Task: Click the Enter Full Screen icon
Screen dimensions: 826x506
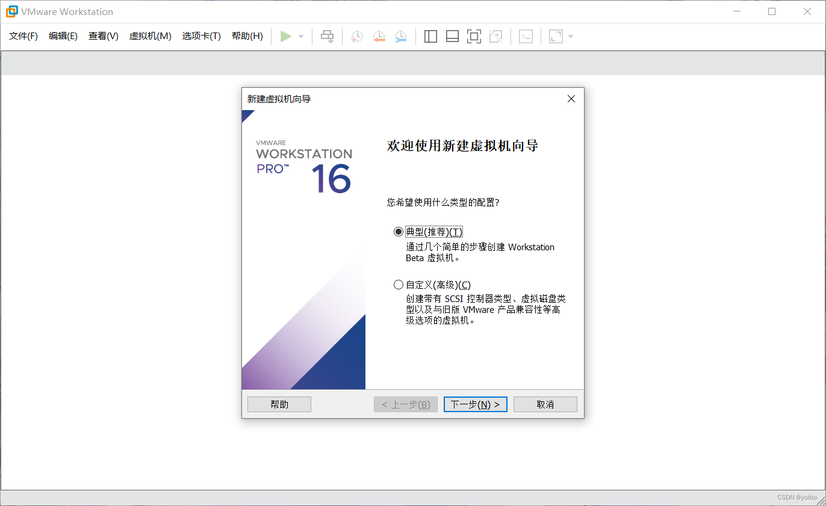Action: point(474,36)
